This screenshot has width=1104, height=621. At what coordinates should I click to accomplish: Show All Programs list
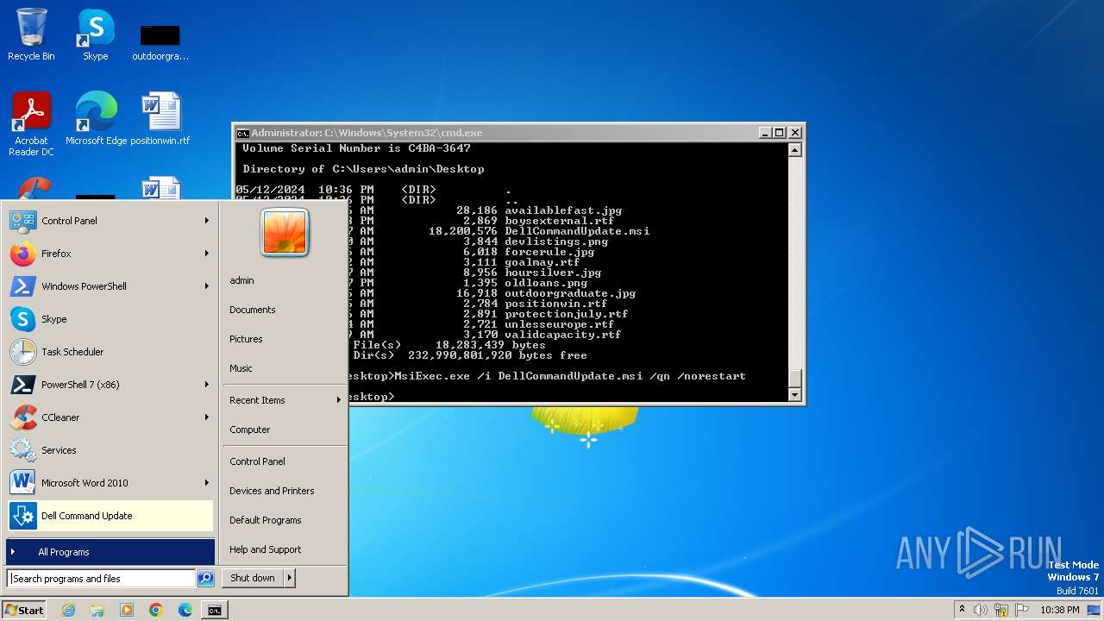click(110, 552)
